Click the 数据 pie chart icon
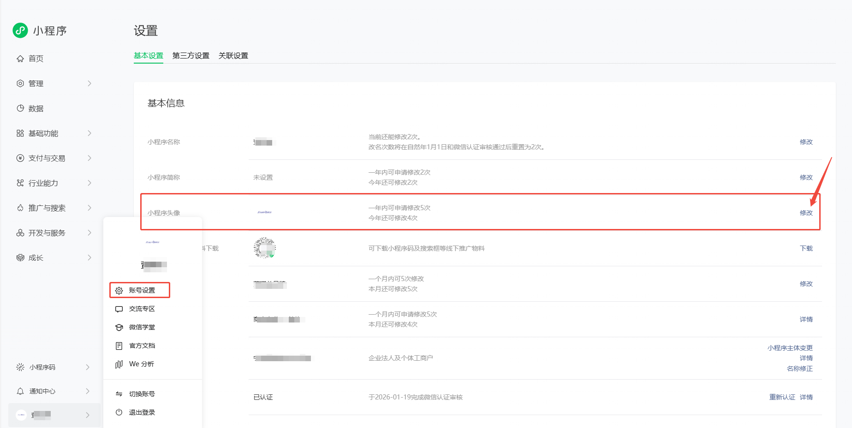Viewport: 852px width, 428px height. (x=20, y=108)
